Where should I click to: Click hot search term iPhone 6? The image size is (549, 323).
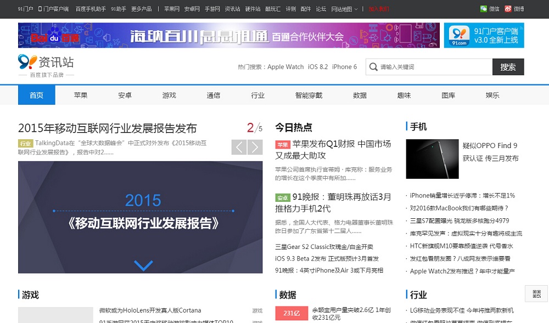pyautogui.click(x=345, y=67)
